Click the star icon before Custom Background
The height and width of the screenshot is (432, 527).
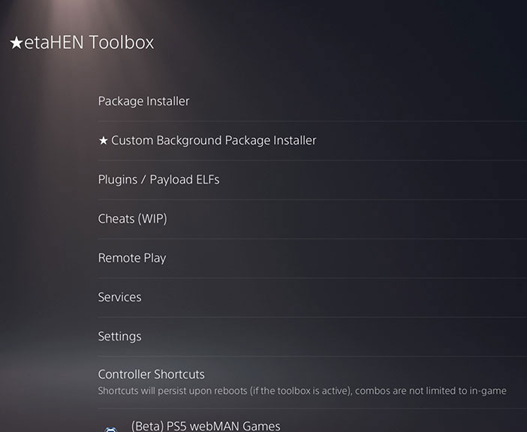[x=103, y=141]
